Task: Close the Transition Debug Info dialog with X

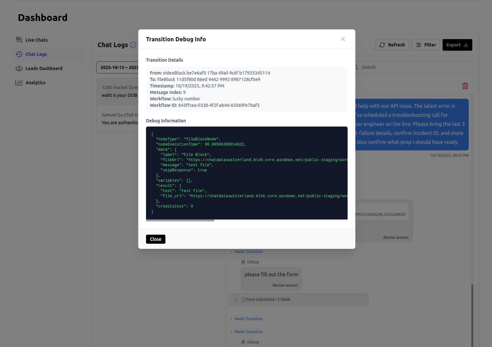Action: click(x=343, y=39)
